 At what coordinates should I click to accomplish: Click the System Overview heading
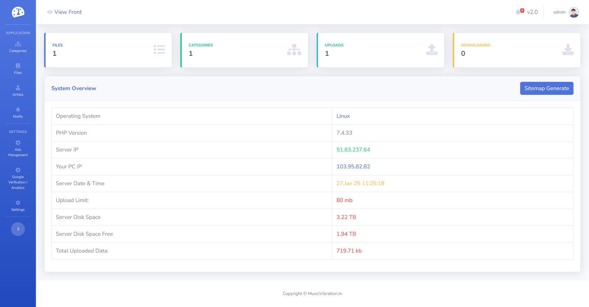[x=74, y=88]
